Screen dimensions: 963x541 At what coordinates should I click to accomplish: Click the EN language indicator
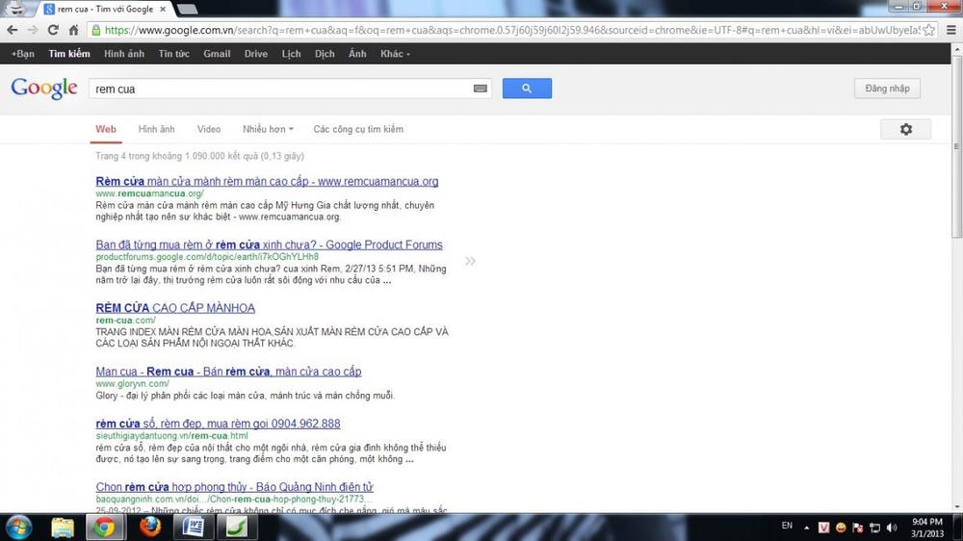787,526
